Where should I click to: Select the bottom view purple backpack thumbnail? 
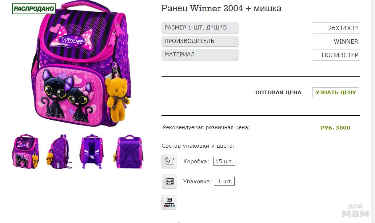pyautogui.click(x=128, y=151)
